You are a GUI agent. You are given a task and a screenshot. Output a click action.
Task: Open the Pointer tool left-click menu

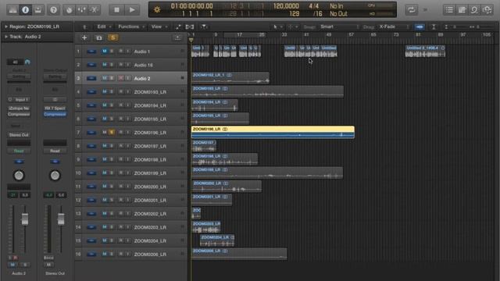pos(277,27)
